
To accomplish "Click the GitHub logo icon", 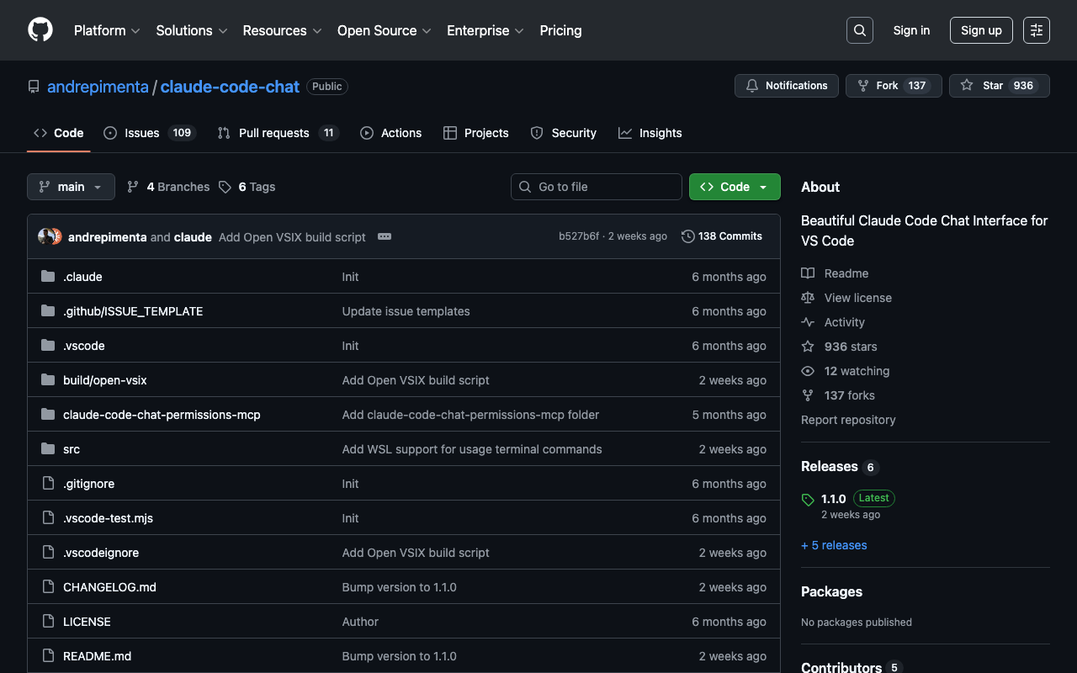I will [40, 30].
